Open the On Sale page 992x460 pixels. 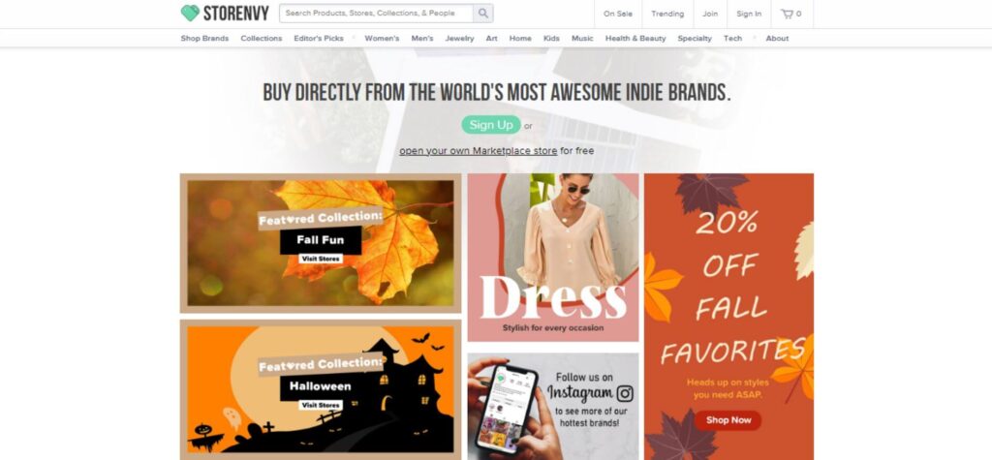coord(618,14)
